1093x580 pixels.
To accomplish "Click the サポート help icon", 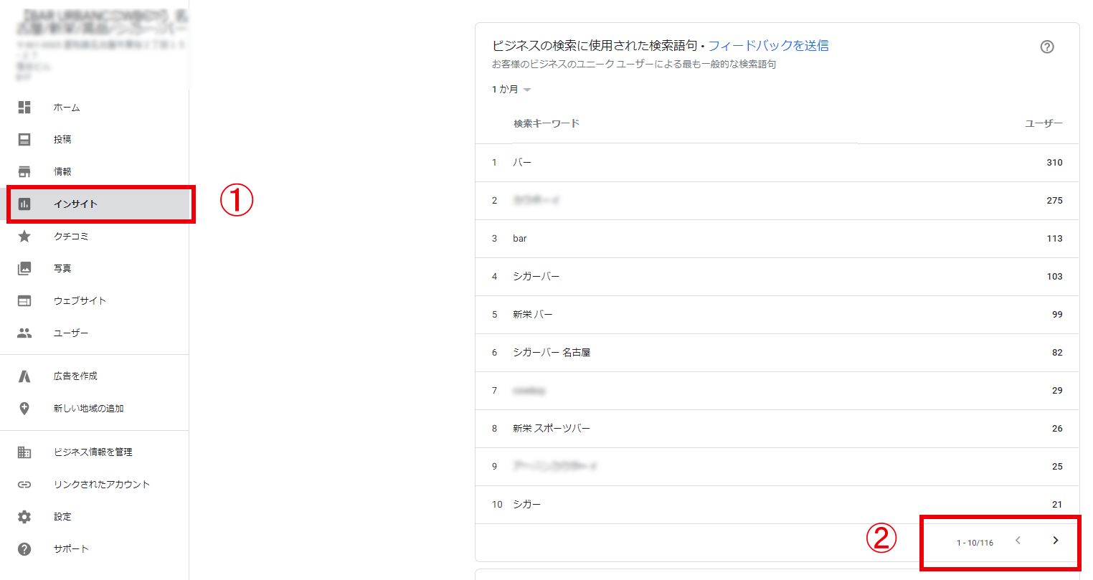I will (24, 548).
